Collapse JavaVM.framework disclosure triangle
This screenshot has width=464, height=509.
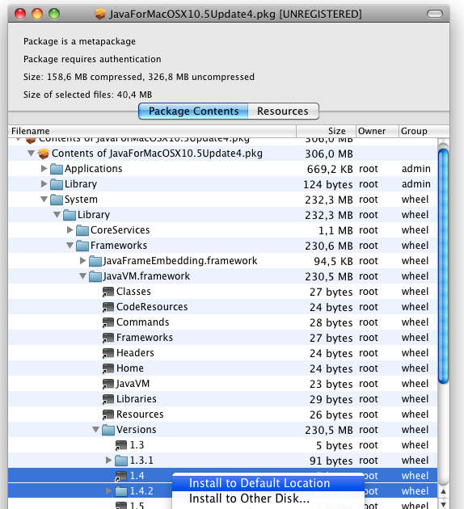coord(82,276)
